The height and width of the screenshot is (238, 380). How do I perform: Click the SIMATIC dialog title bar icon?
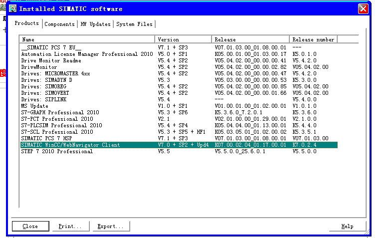click(x=12, y=8)
